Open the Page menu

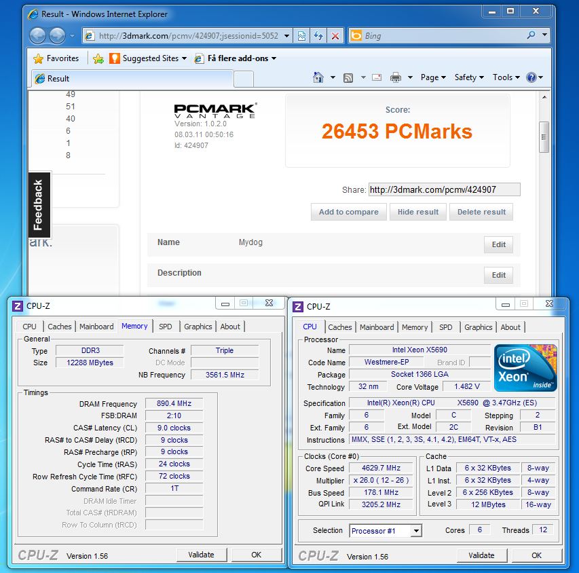[433, 77]
